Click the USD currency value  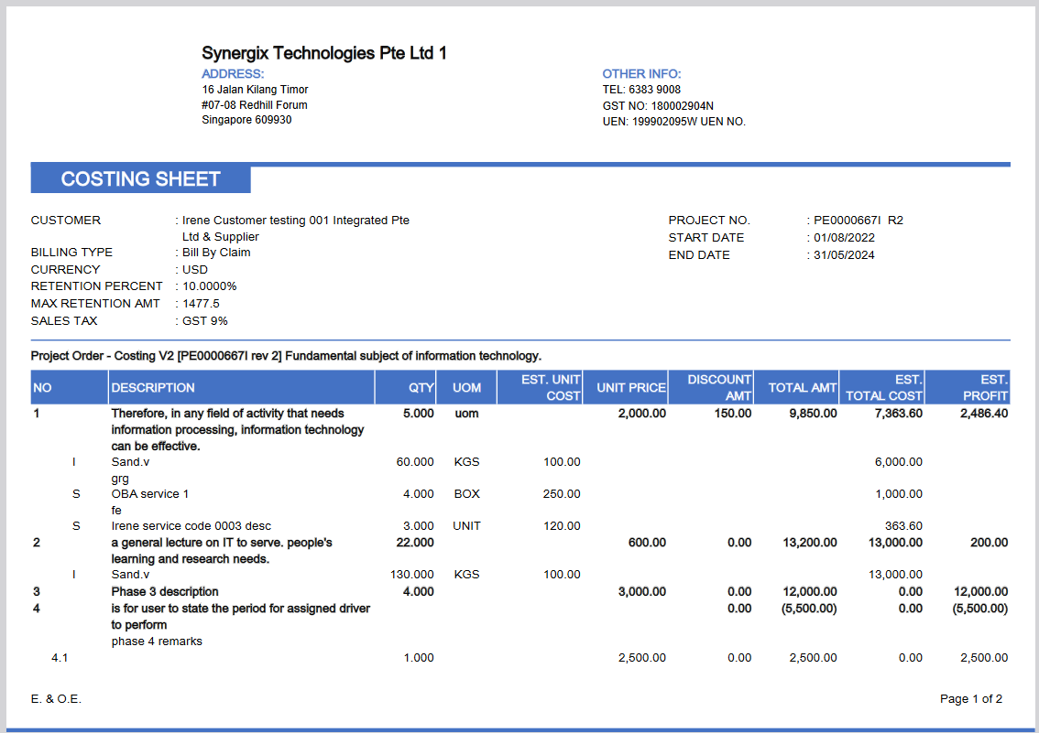pos(193,269)
